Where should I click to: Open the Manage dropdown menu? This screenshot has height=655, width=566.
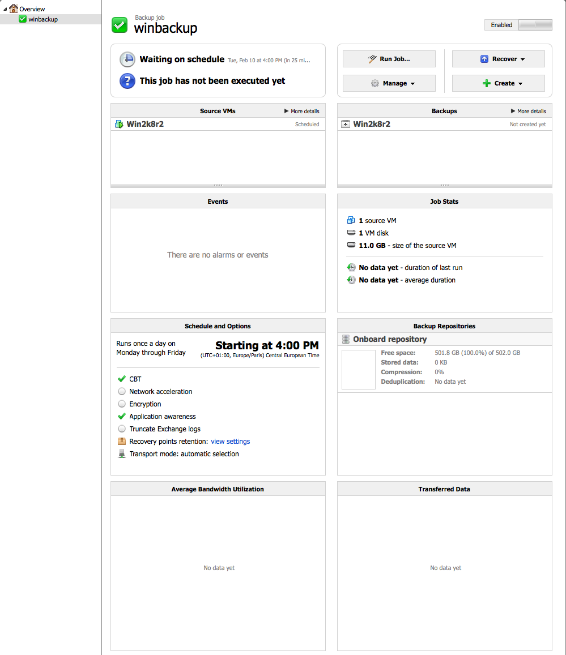[389, 83]
